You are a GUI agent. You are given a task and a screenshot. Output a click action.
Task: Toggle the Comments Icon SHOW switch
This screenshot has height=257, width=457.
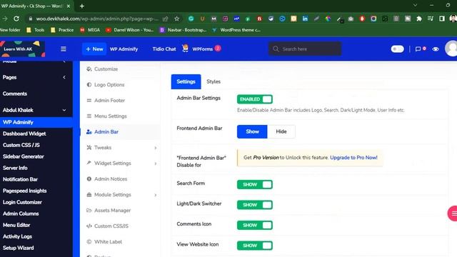tap(255, 226)
